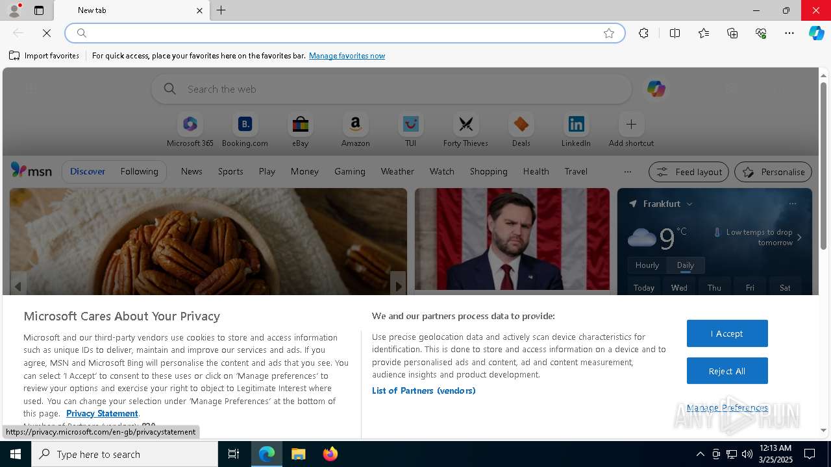Select the Following tab
The width and height of the screenshot is (831, 467).
tap(139, 171)
